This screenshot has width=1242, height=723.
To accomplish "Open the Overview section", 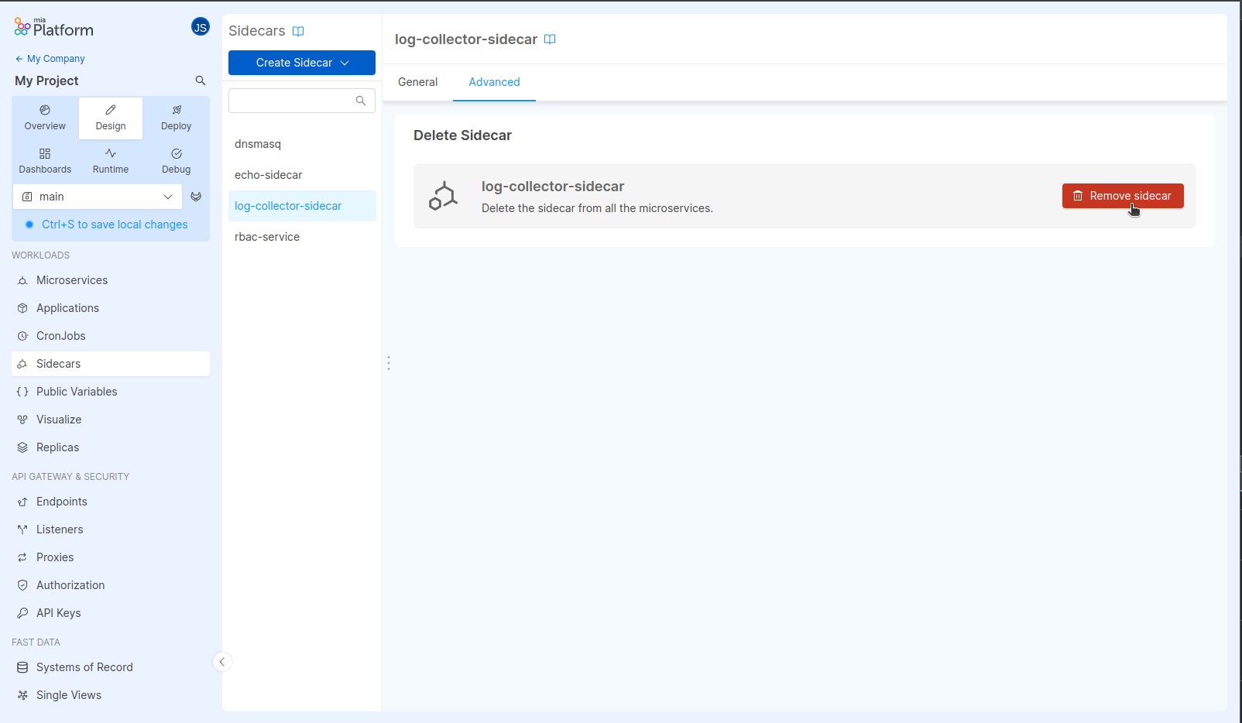I will click(45, 118).
